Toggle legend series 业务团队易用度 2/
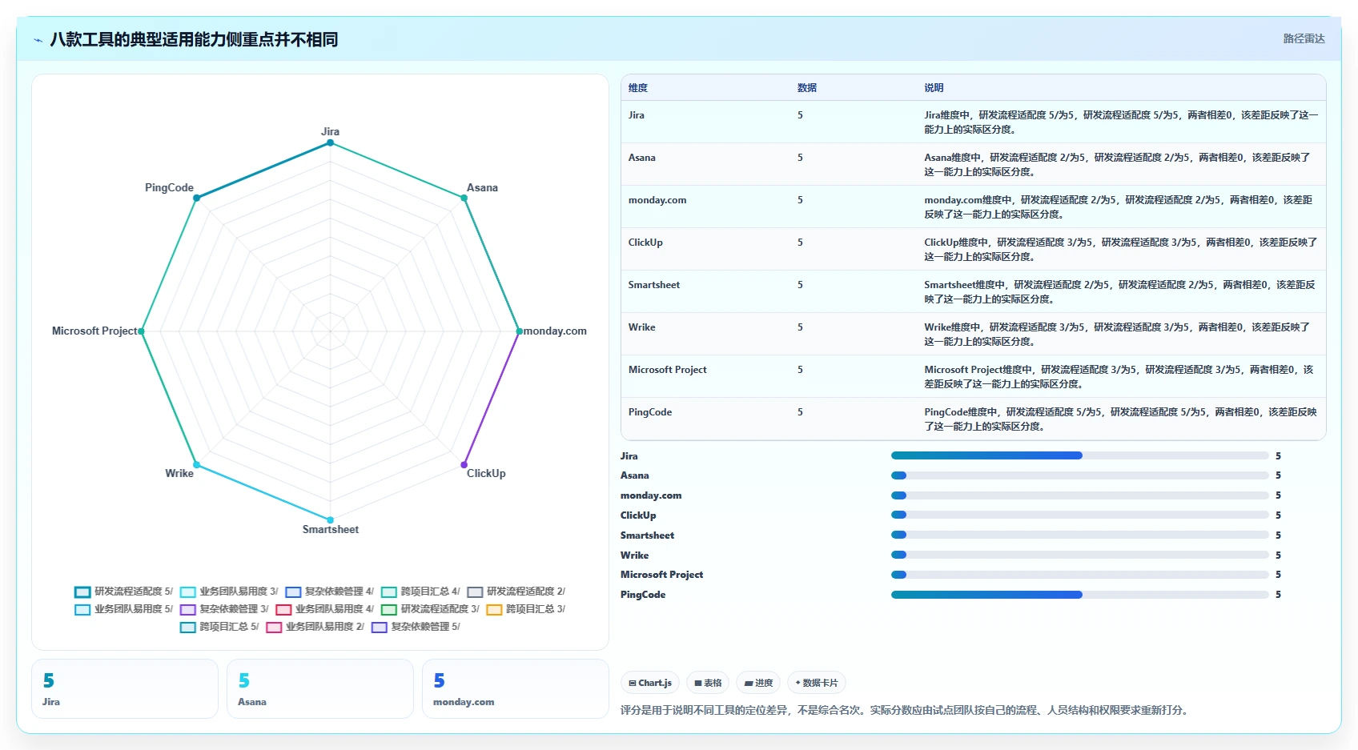Image resolution: width=1358 pixels, height=750 pixels. (315, 627)
